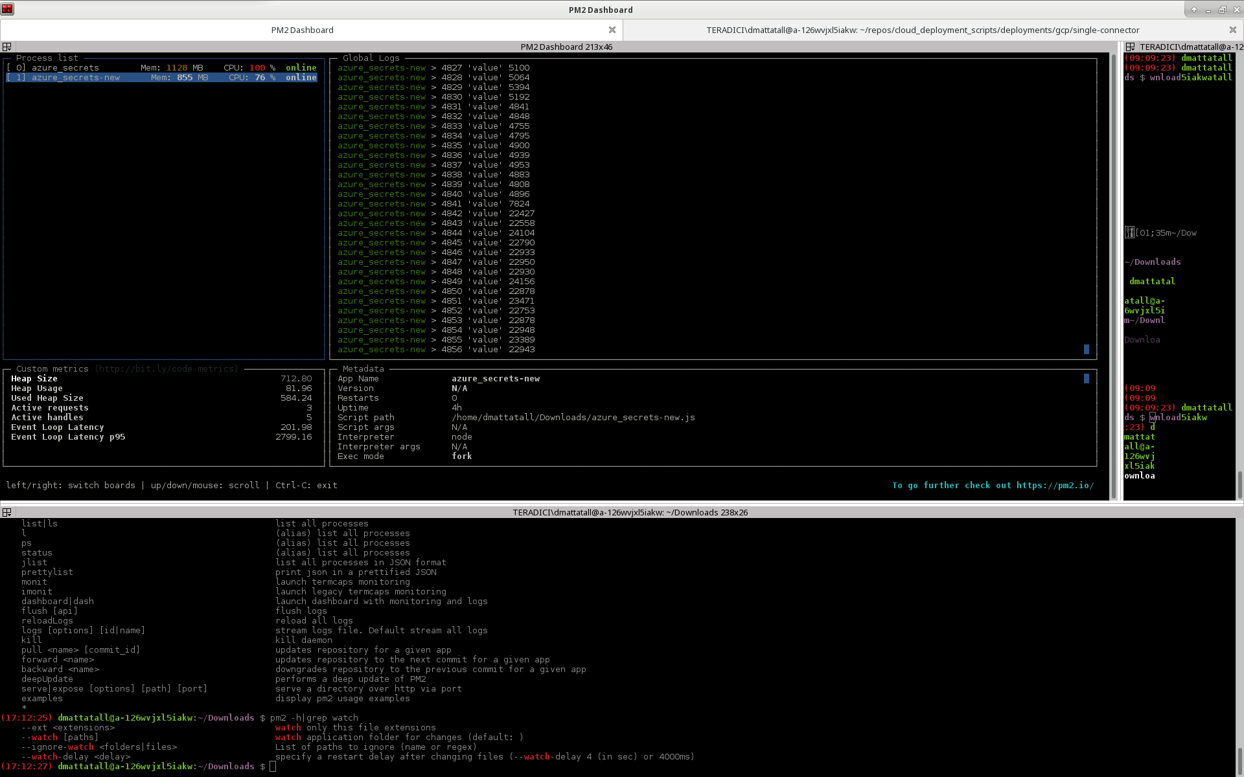Switch to the PM2 Dashboard tab

coord(302,30)
